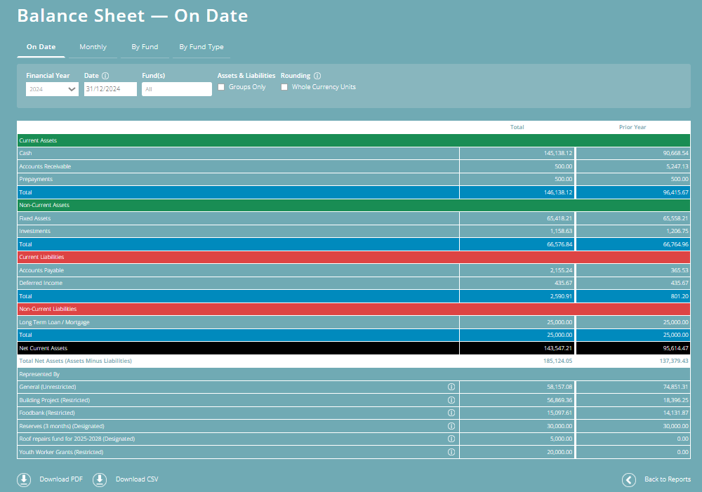Click the info icon beside Date
This screenshot has width=702, height=492.
point(107,76)
